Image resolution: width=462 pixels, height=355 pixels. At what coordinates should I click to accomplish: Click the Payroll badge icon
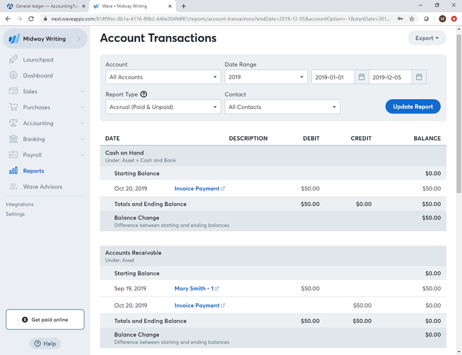point(14,155)
